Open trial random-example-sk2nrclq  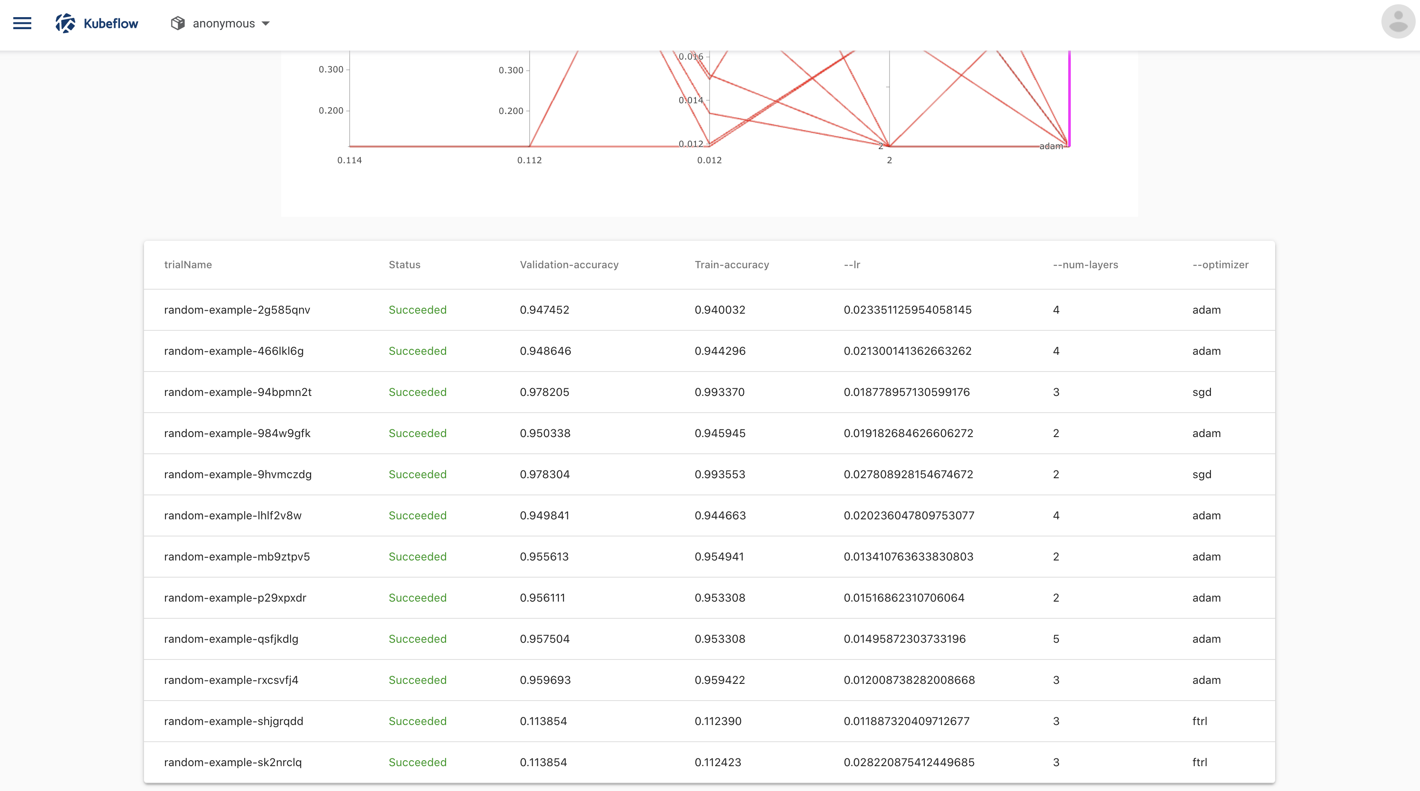pyautogui.click(x=233, y=762)
